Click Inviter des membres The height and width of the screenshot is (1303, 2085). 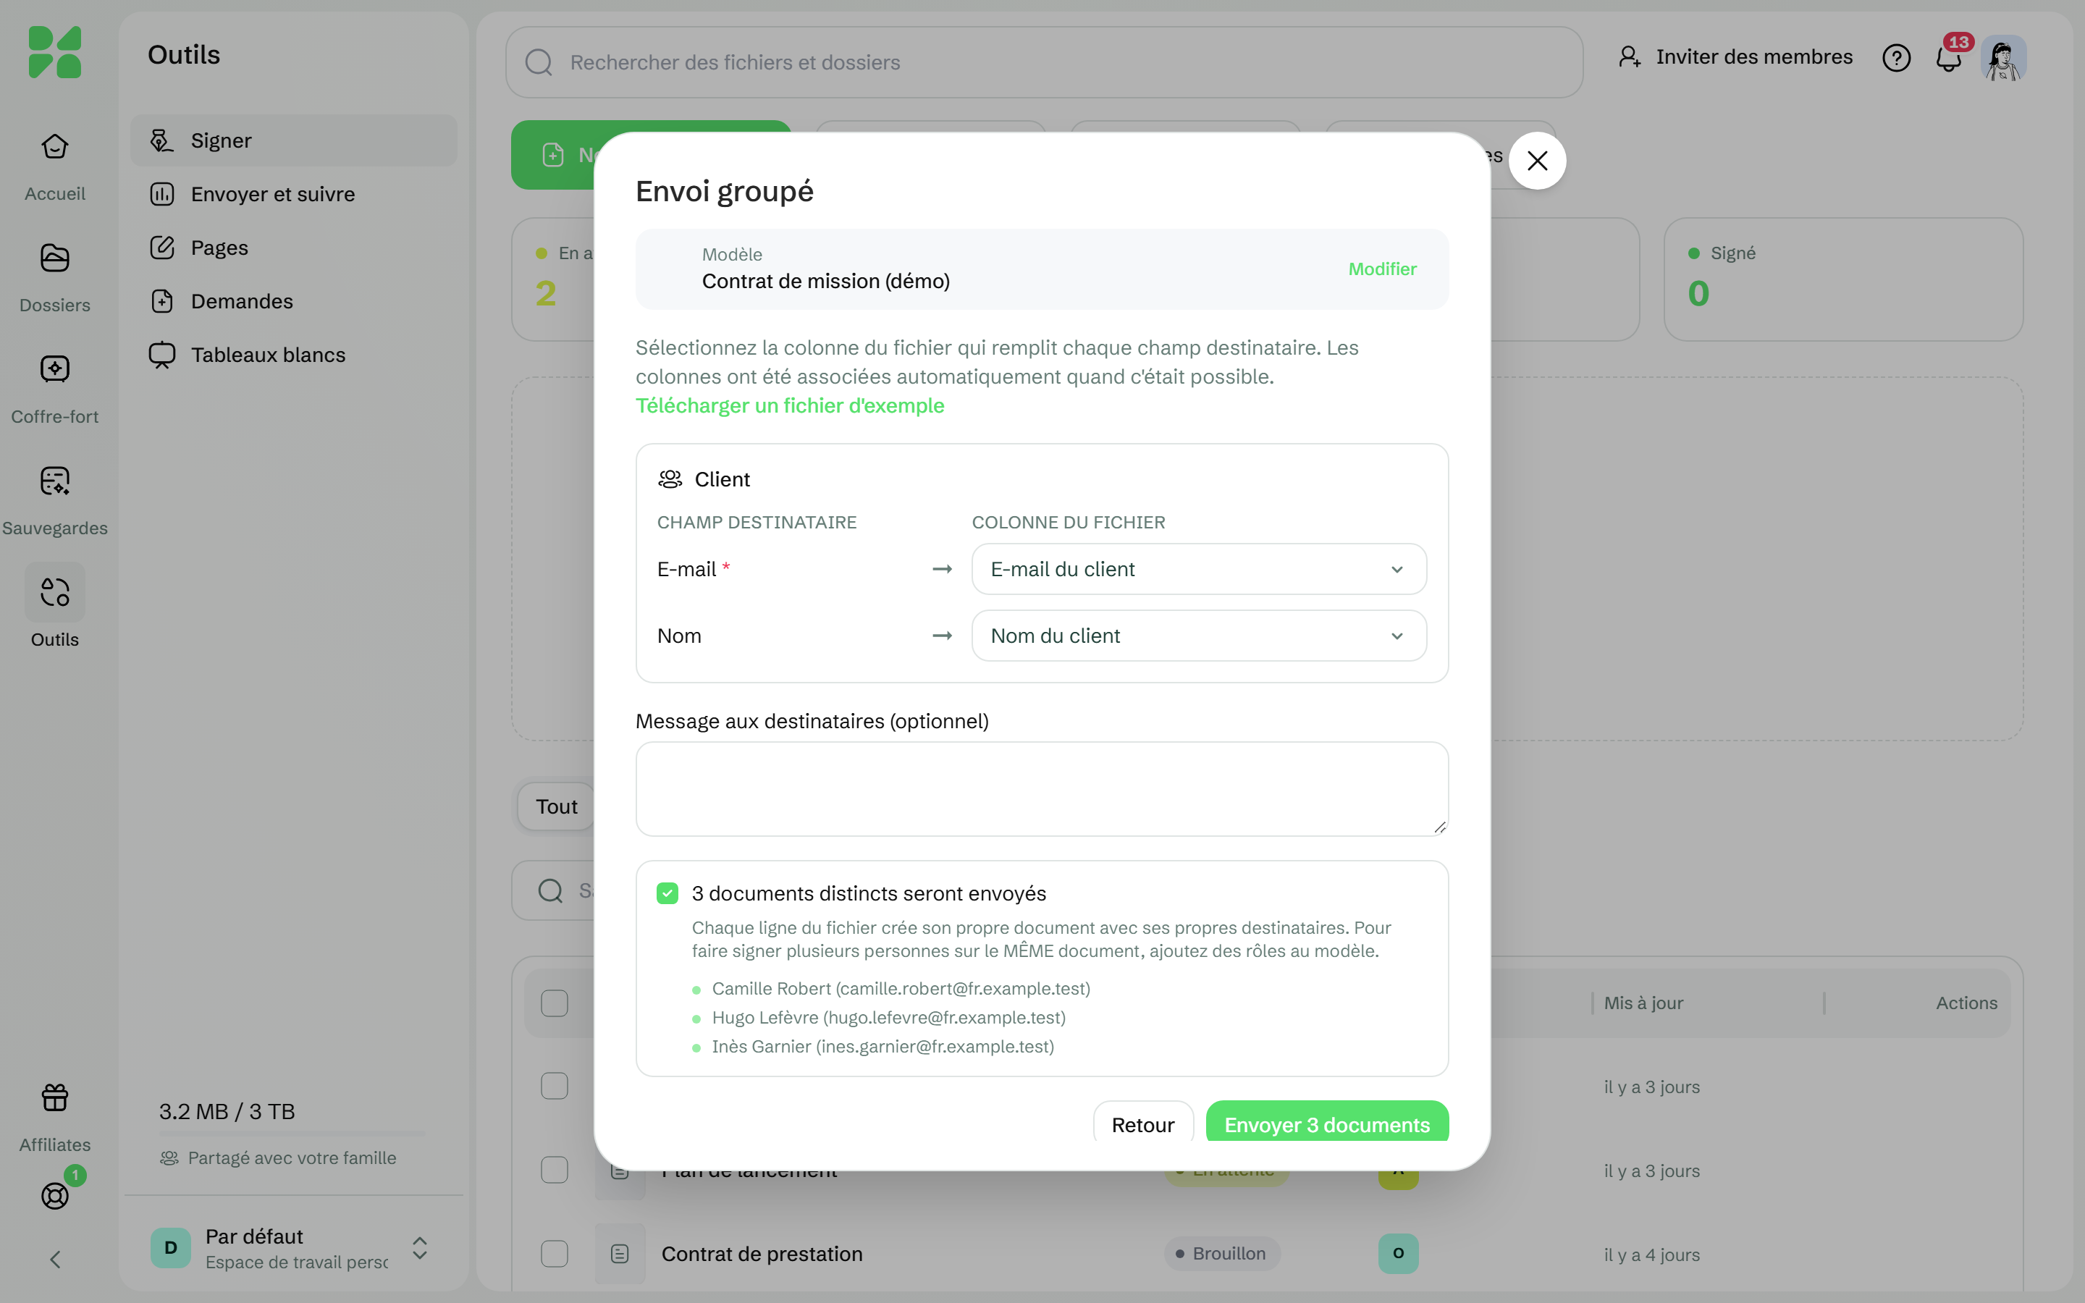coord(1735,57)
